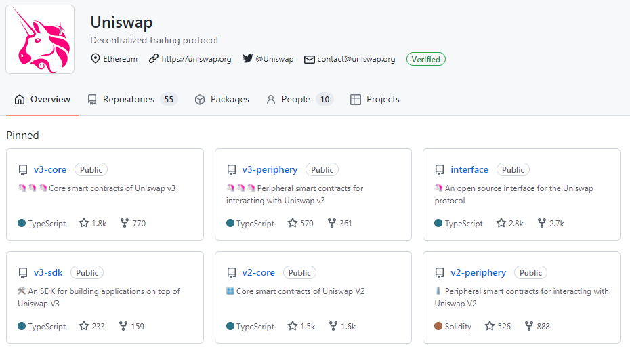Click the star icon on v3-core
Image resolution: width=630 pixels, height=351 pixels.
[x=83, y=223]
